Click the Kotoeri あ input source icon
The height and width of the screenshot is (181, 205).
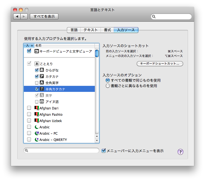37,64
